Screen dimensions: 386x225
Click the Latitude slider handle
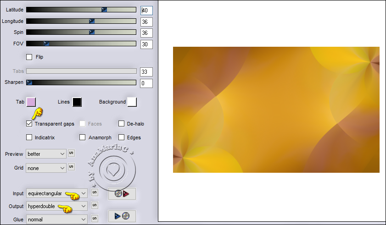point(104,10)
